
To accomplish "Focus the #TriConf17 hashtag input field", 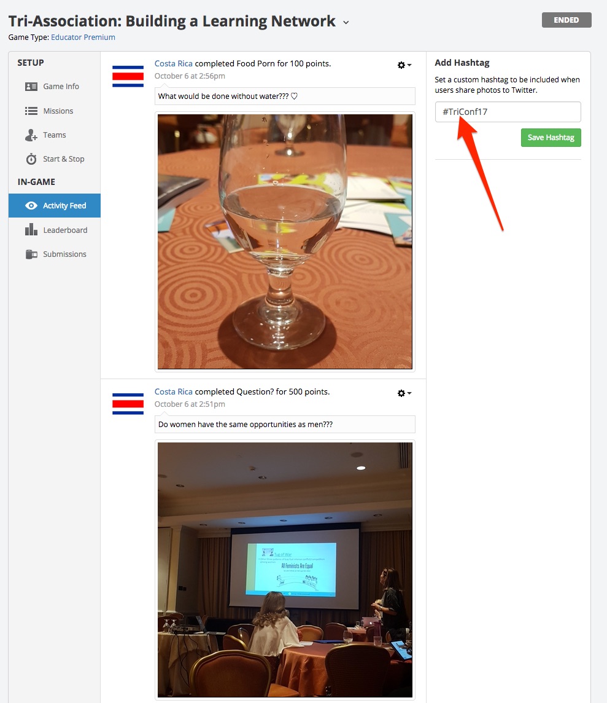I will point(508,112).
